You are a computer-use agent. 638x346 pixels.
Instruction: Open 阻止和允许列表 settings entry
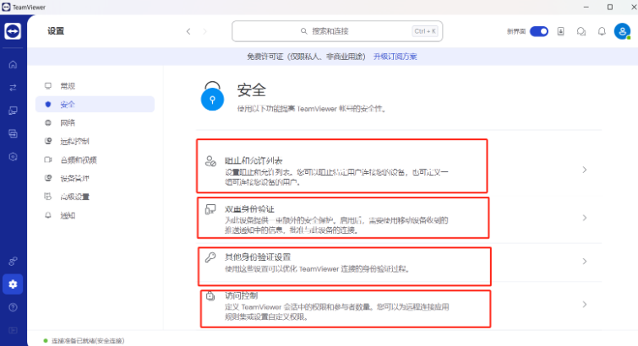tap(341, 166)
